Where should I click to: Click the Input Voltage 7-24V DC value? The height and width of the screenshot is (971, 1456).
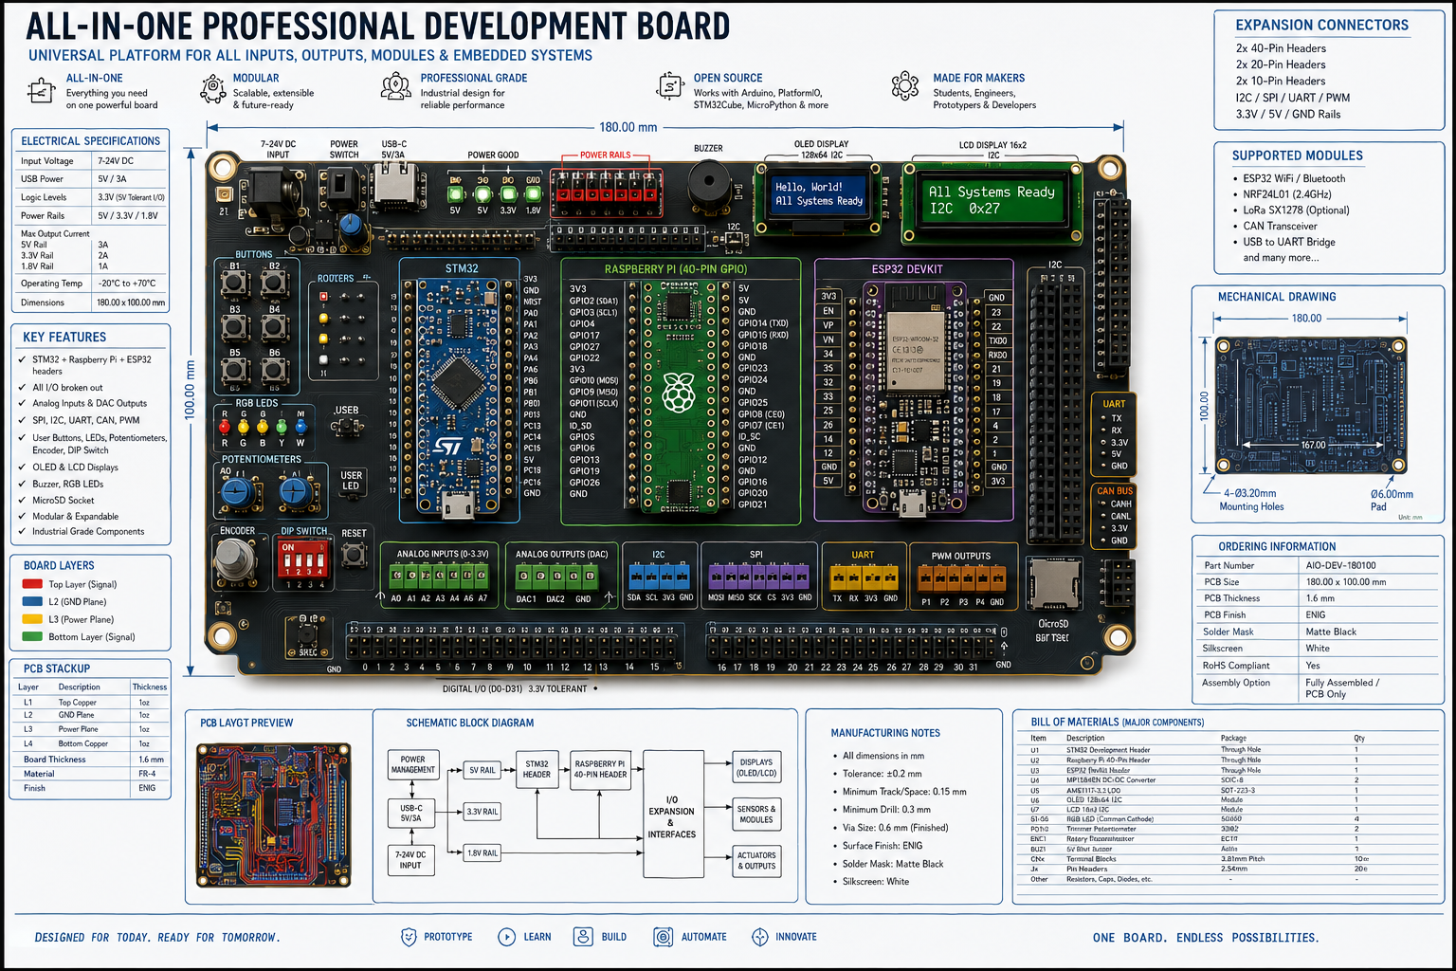pyautogui.click(x=116, y=161)
